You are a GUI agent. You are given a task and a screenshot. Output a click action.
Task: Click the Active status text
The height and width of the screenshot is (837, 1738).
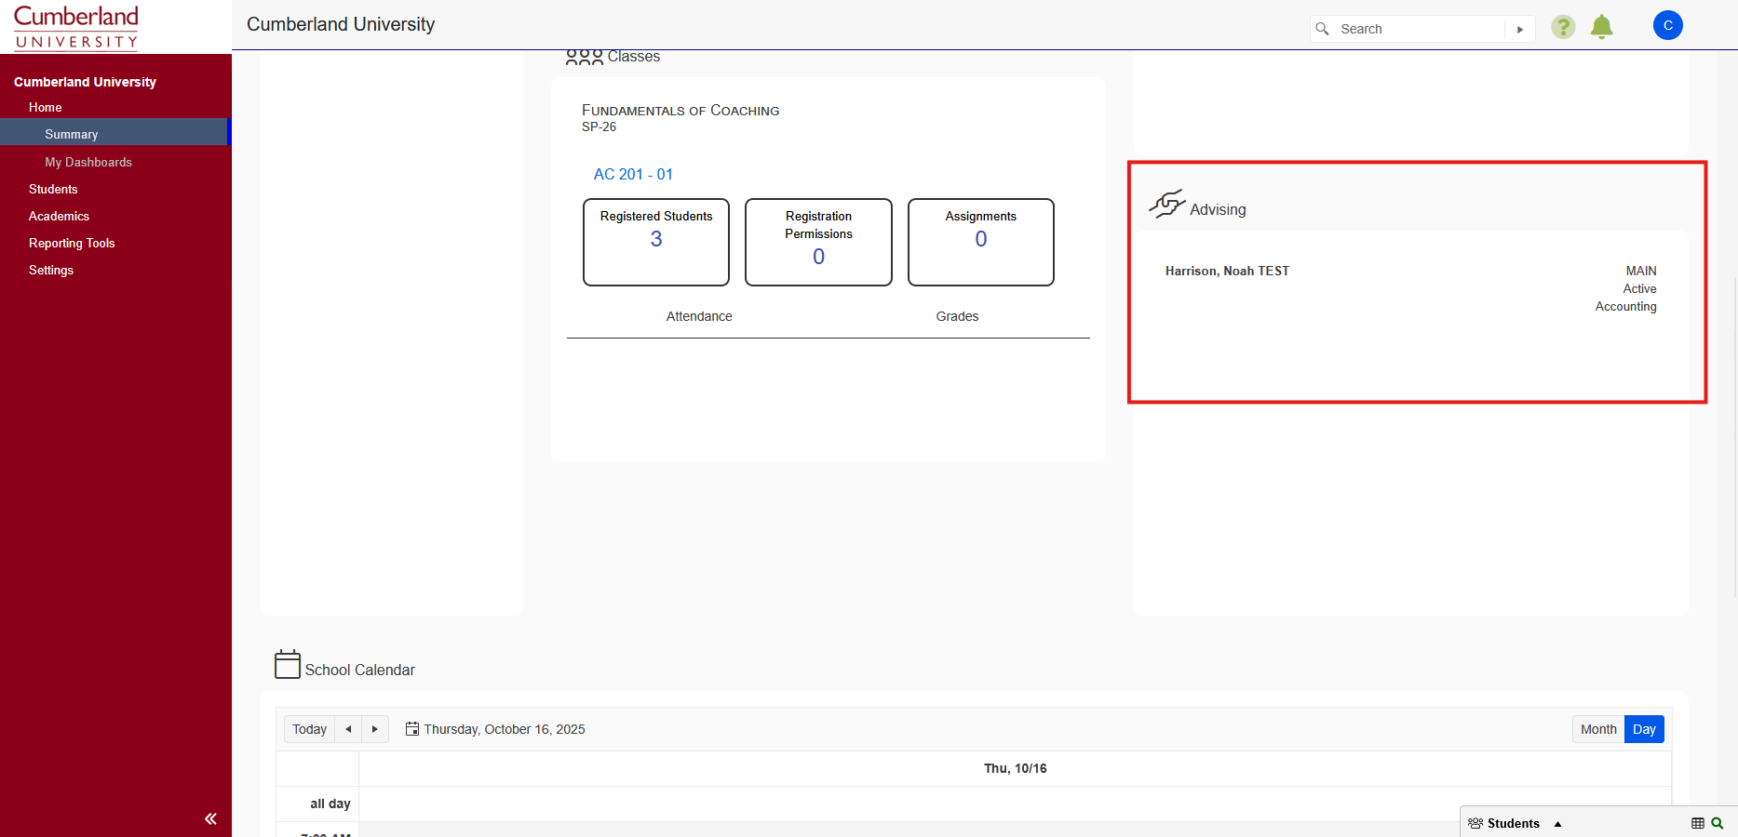1639,288
